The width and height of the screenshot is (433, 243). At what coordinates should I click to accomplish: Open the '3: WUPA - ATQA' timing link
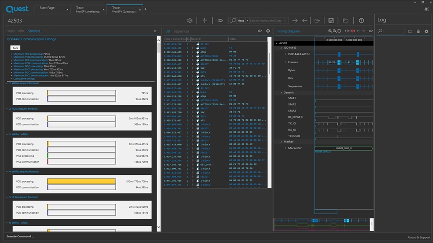18,135
